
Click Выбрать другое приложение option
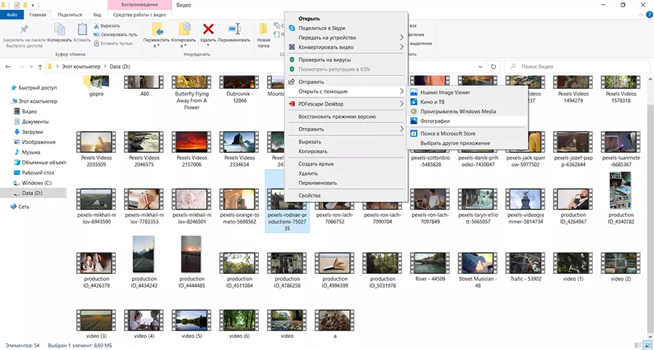click(455, 143)
